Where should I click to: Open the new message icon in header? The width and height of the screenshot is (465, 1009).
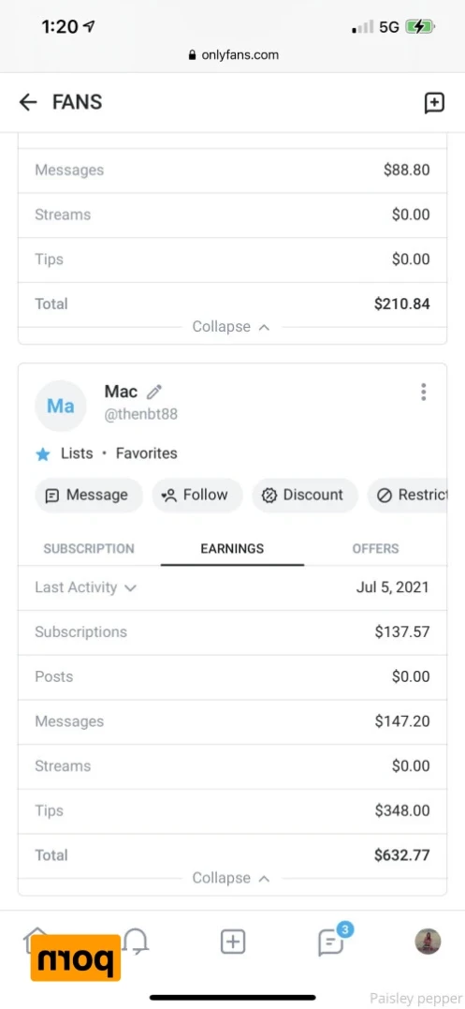coord(435,103)
